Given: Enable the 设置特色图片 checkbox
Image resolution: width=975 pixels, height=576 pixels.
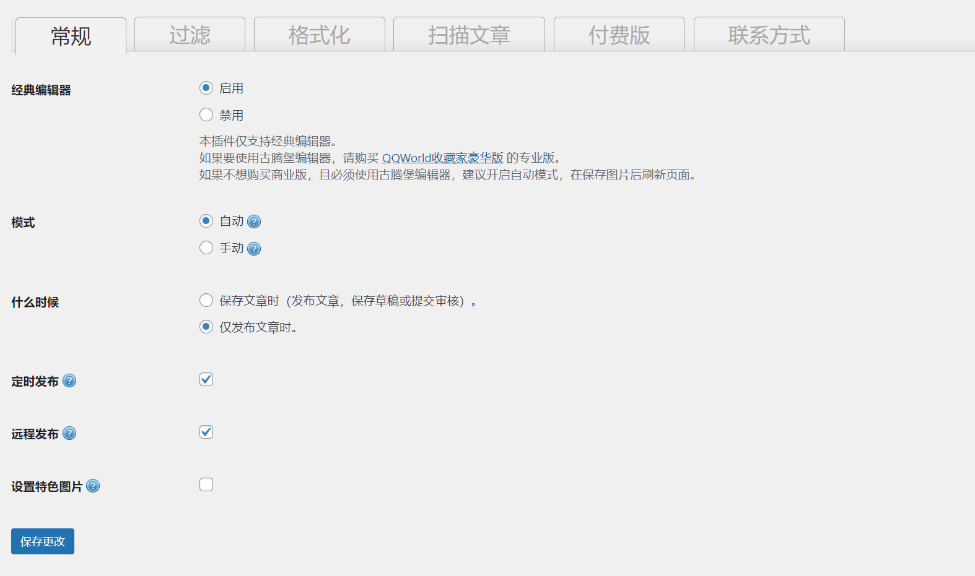Looking at the screenshot, I should 206,484.
